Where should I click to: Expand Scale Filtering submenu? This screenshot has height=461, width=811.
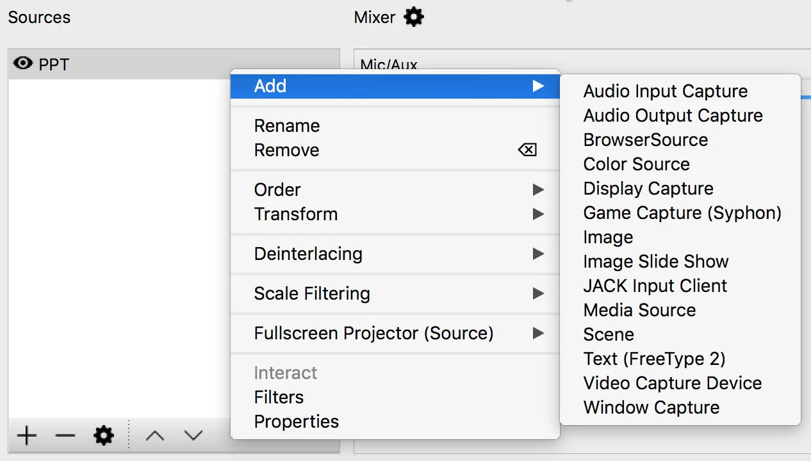click(x=395, y=293)
